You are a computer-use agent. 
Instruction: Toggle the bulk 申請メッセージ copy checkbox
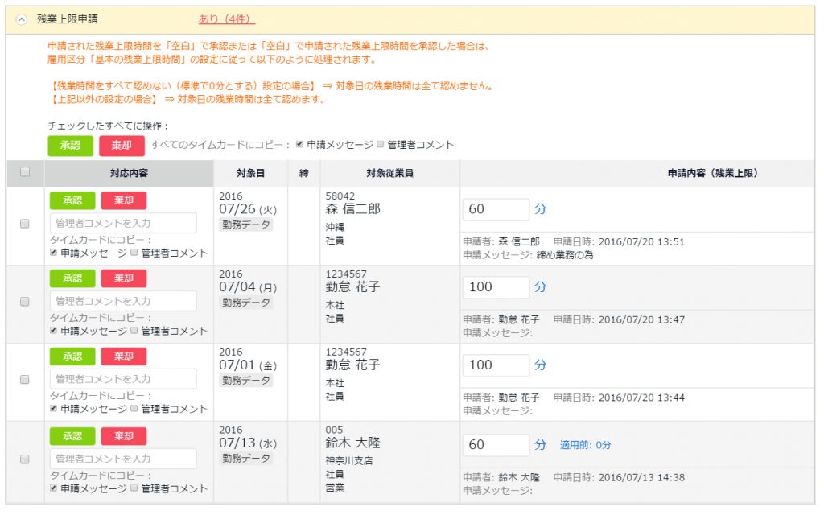click(300, 145)
